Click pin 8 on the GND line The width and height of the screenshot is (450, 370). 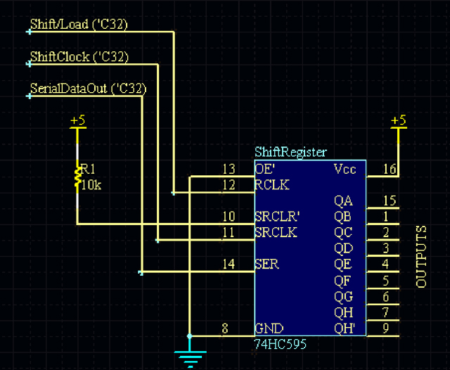[x=225, y=327]
